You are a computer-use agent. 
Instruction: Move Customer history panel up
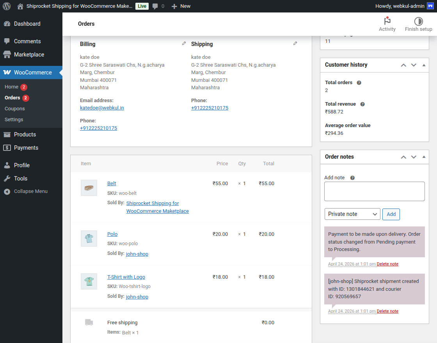click(x=403, y=65)
